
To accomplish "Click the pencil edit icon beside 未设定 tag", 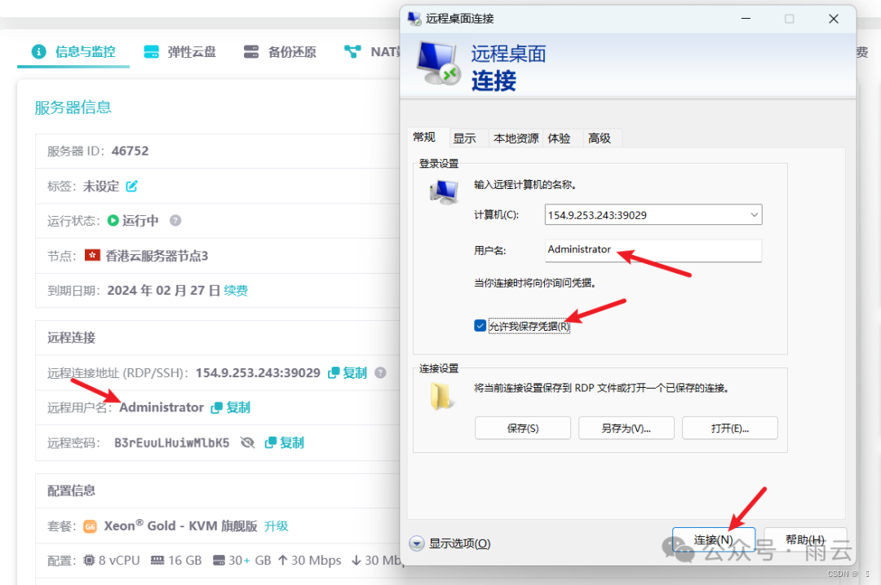I will 131,186.
